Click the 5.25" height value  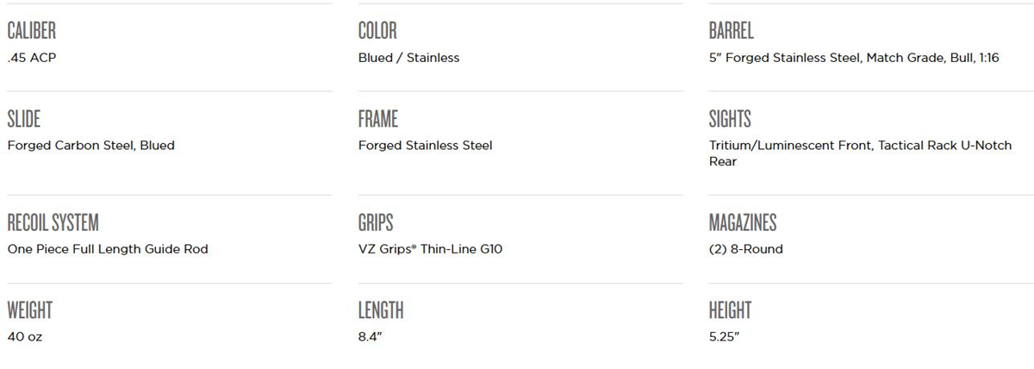[x=724, y=337]
